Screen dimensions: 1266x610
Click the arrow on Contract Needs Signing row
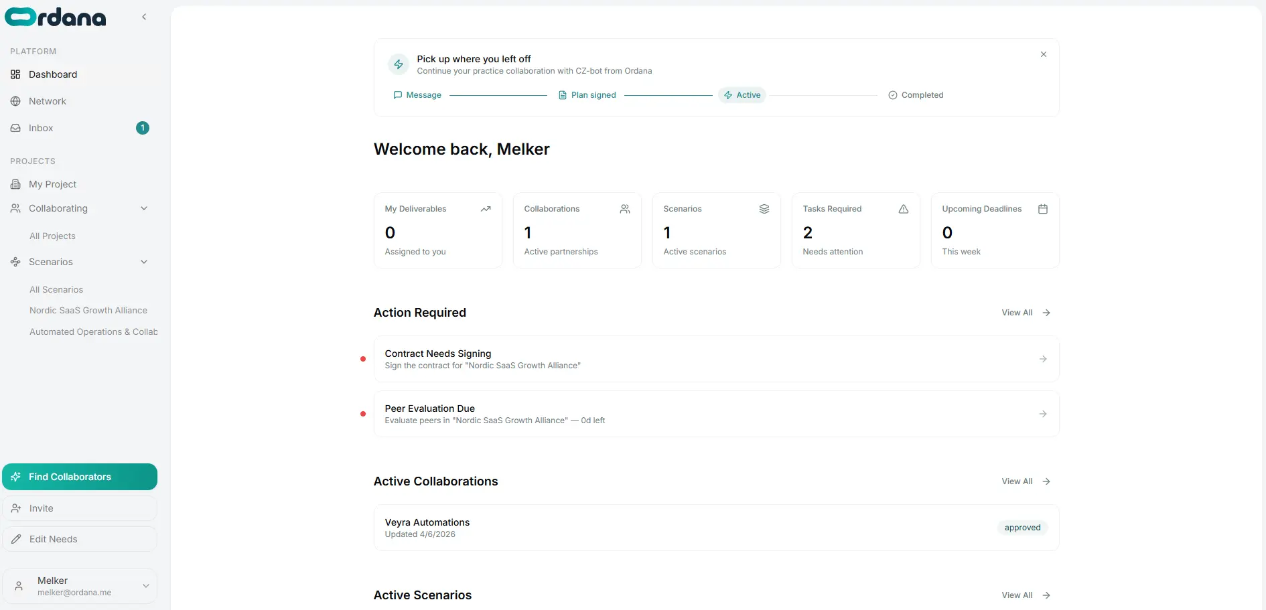pyautogui.click(x=1043, y=359)
